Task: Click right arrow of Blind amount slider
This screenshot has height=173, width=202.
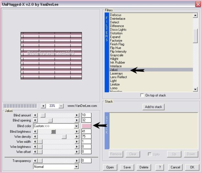Action: [77, 115]
